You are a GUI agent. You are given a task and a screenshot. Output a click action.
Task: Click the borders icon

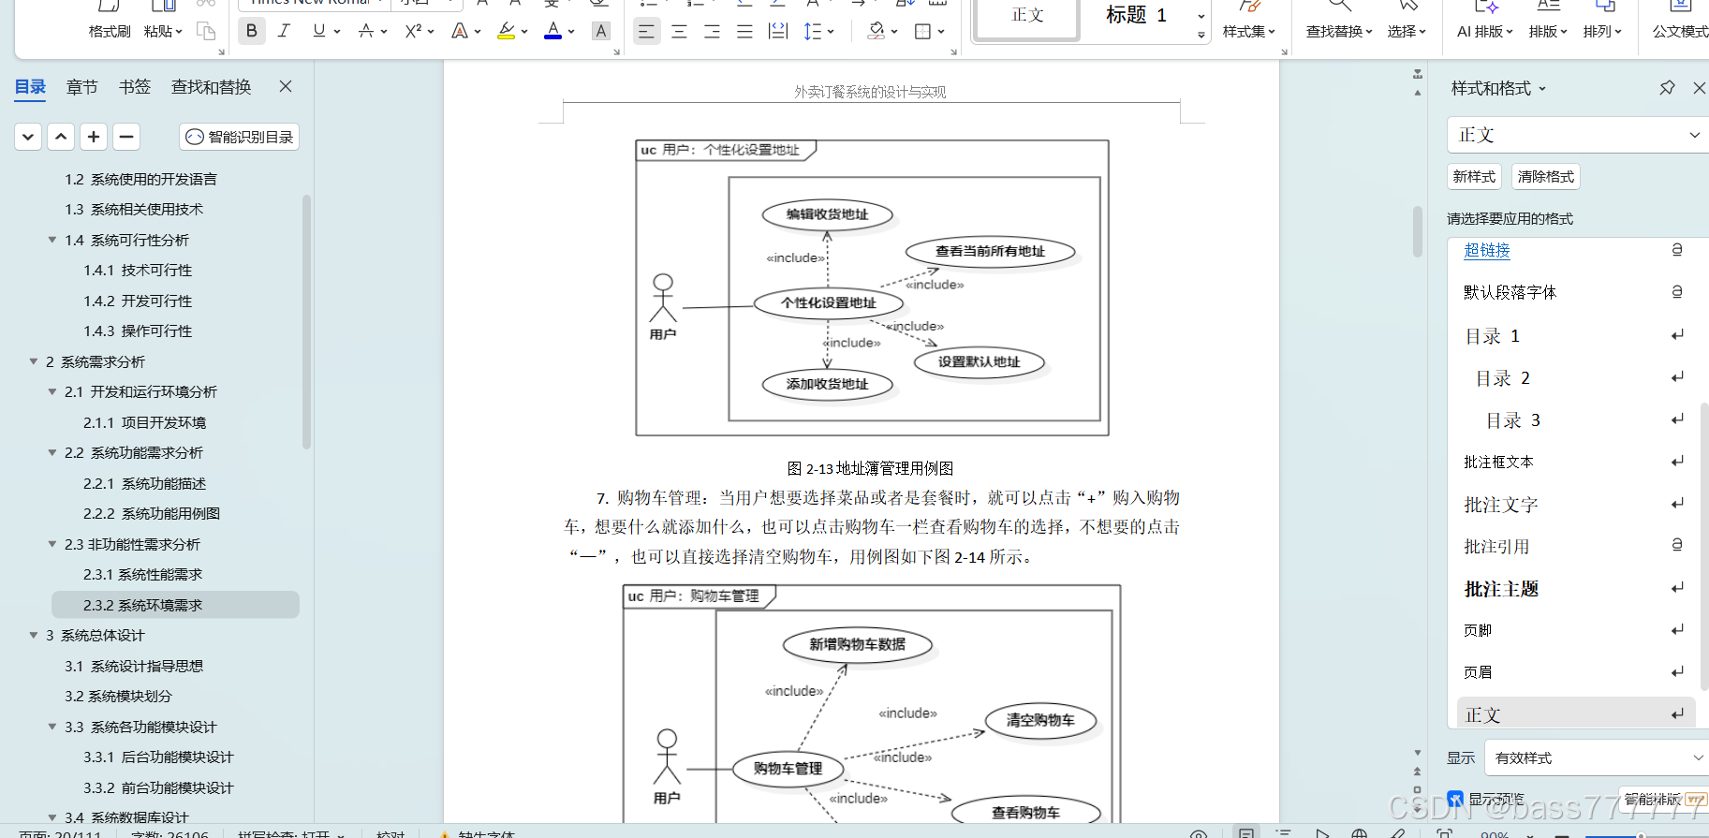(922, 31)
